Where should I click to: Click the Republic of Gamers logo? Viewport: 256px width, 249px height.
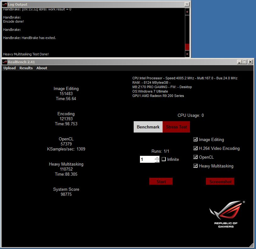click(226, 214)
